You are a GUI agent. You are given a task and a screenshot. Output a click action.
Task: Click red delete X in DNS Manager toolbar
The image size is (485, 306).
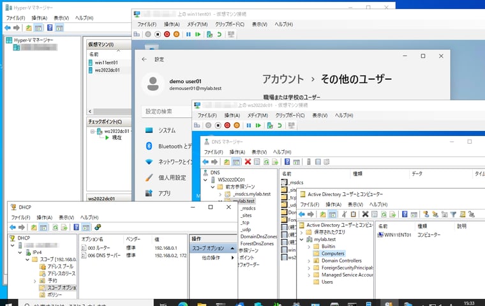coord(248,162)
